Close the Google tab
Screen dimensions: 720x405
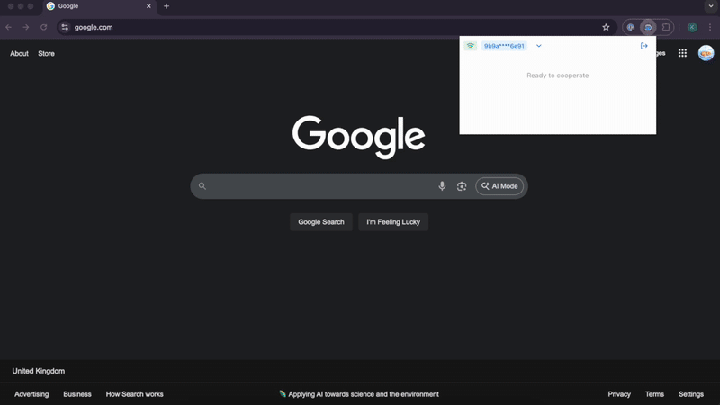click(x=148, y=6)
